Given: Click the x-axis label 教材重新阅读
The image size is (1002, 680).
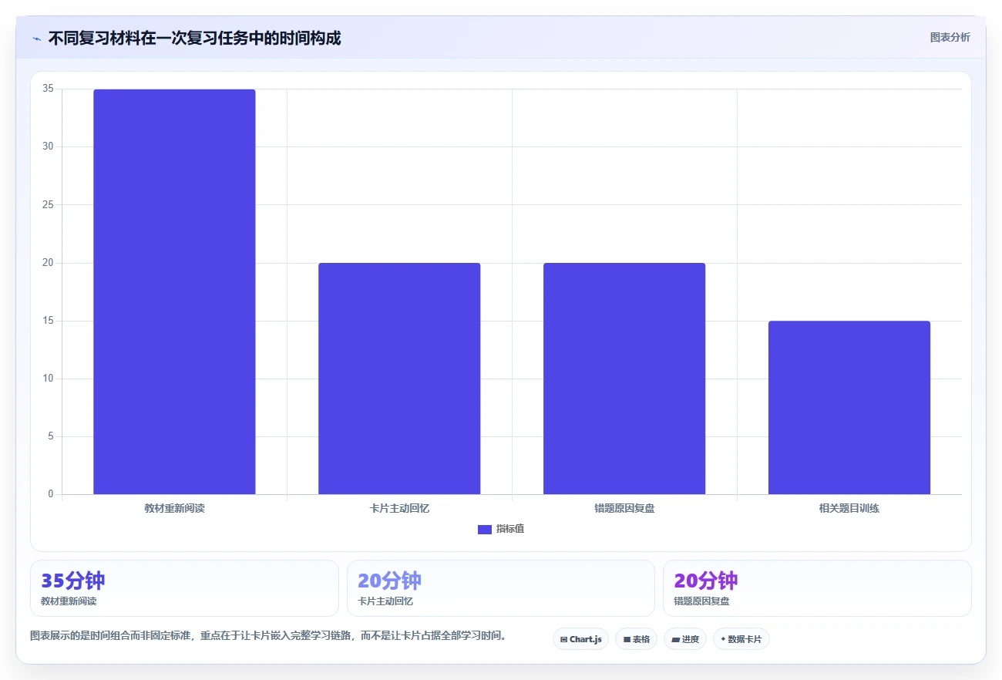Looking at the screenshot, I should tap(174, 509).
